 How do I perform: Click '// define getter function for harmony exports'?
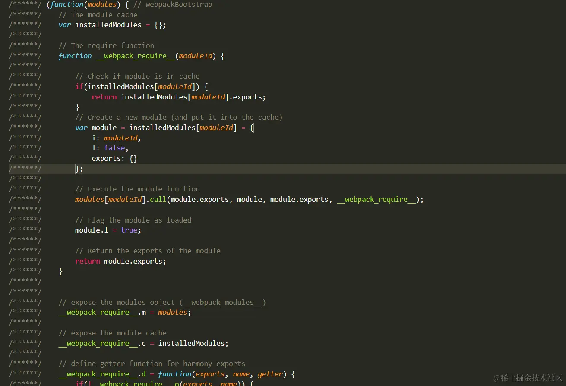(152, 364)
